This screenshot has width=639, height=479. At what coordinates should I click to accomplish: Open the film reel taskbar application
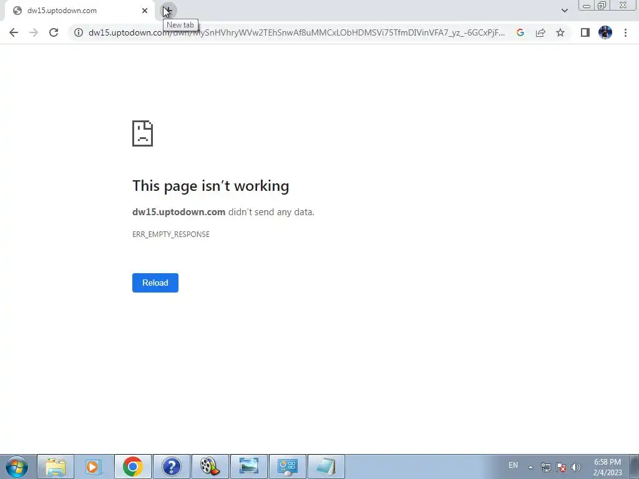point(210,467)
